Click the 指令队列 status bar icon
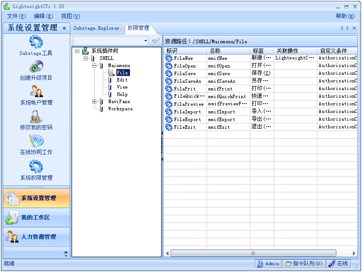 point(288,264)
